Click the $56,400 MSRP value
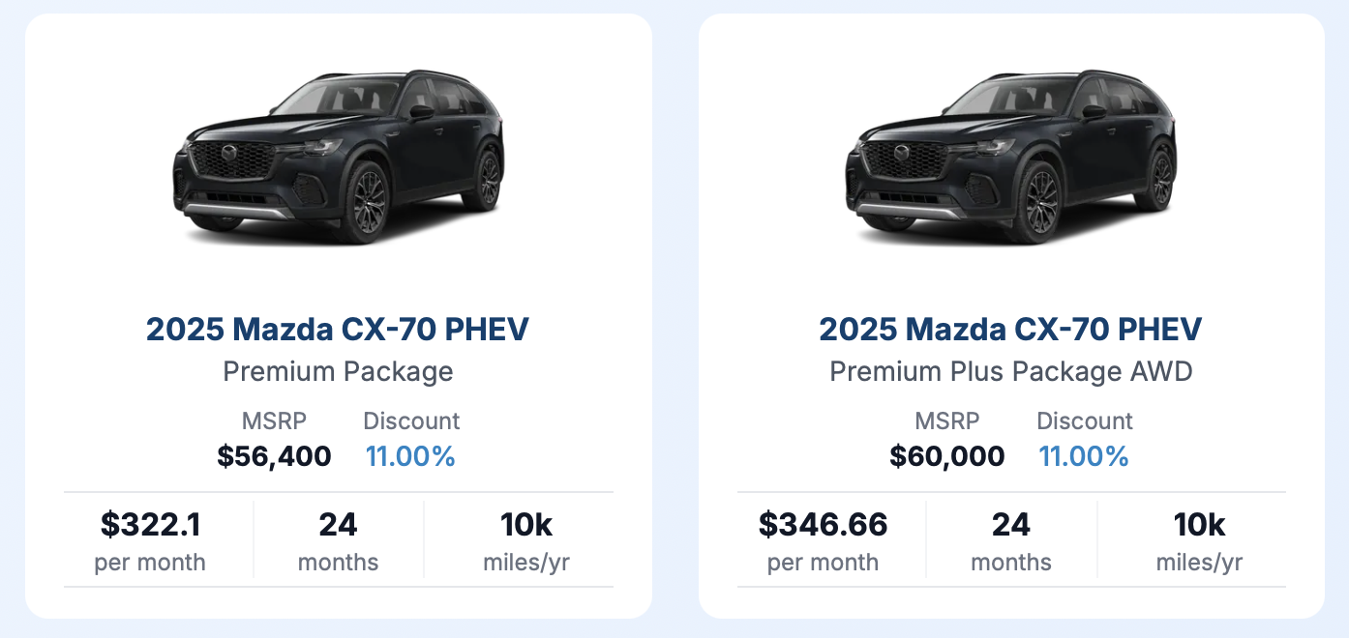The height and width of the screenshot is (638, 1349). tap(274, 456)
